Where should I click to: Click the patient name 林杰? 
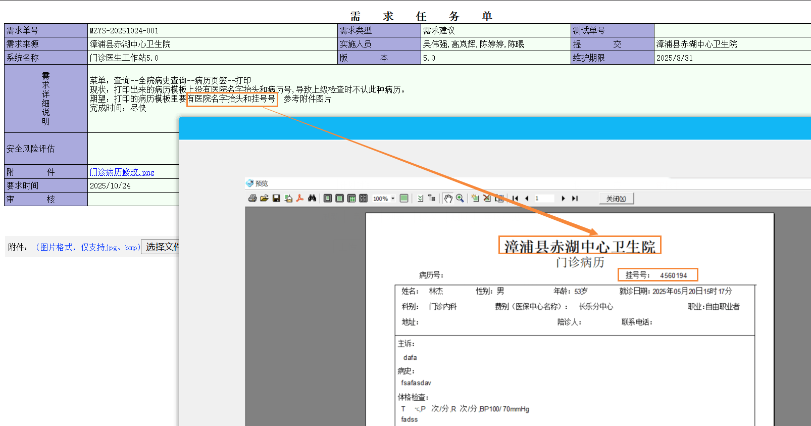(x=436, y=291)
